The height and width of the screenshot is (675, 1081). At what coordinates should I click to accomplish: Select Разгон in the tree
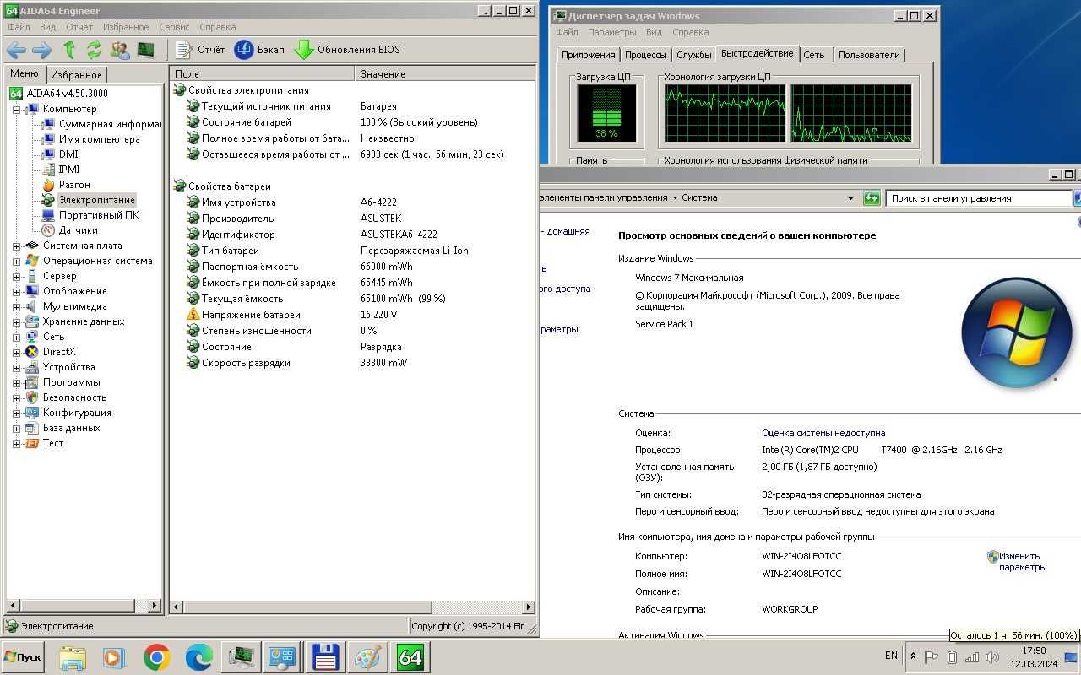click(74, 185)
